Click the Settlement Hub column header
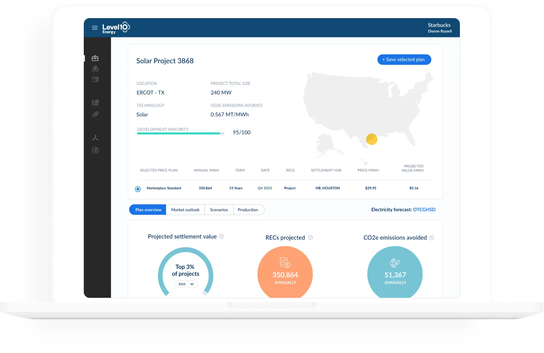This screenshot has width=544, height=353. point(326,170)
